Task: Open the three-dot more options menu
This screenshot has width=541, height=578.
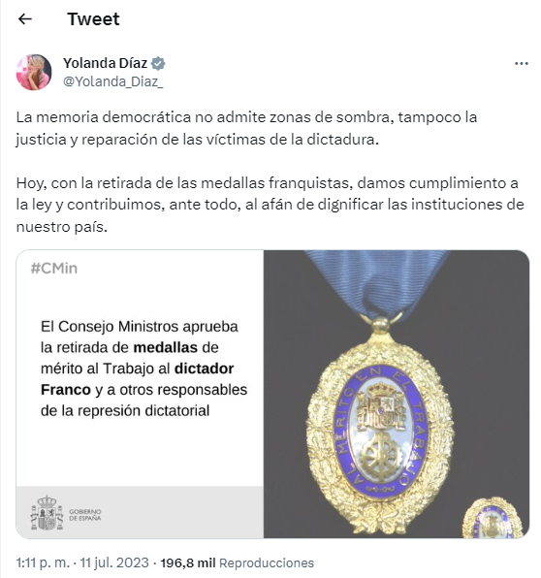Action: [521, 64]
